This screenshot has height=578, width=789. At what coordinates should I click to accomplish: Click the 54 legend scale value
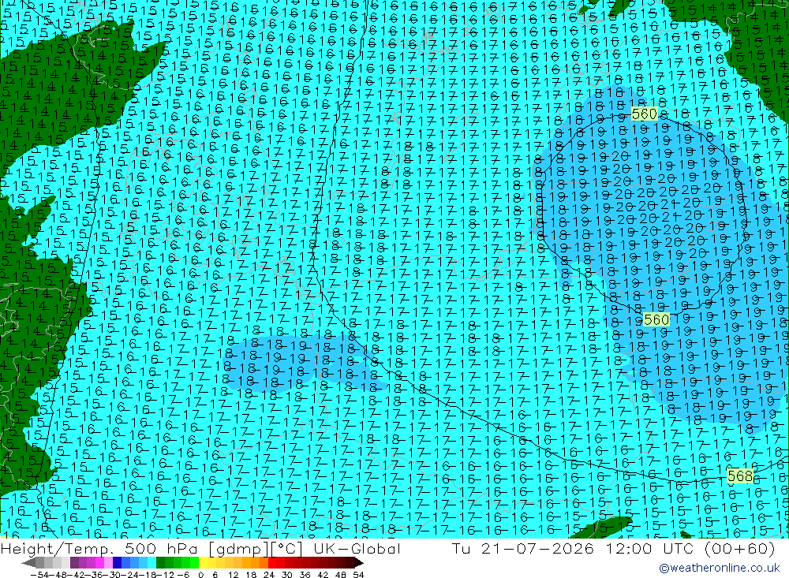359,575
